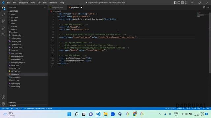The image size is (211, 118).
Task: Open errors and warnings count in status bar
Action: (x=18, y=108)
